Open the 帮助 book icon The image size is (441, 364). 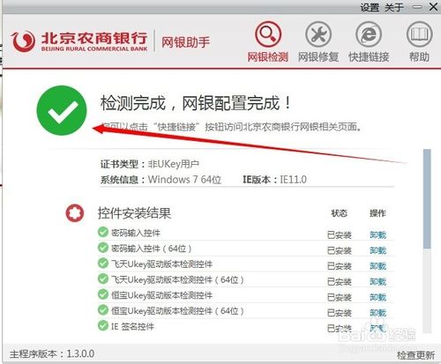point(419,34)
